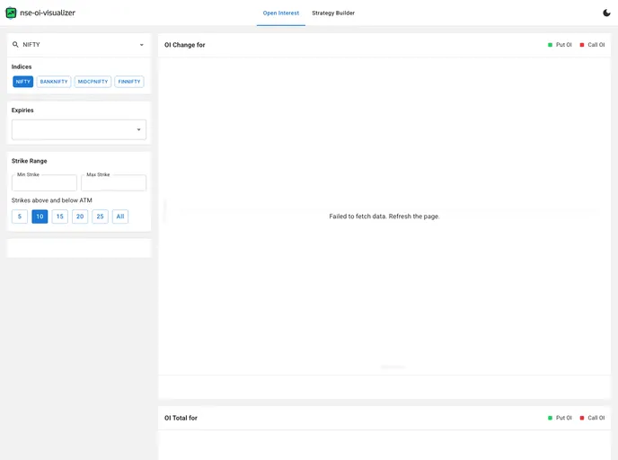Select the MIDCPNIFTY index chip
The image size is (618, 460).
click(93, 82)
